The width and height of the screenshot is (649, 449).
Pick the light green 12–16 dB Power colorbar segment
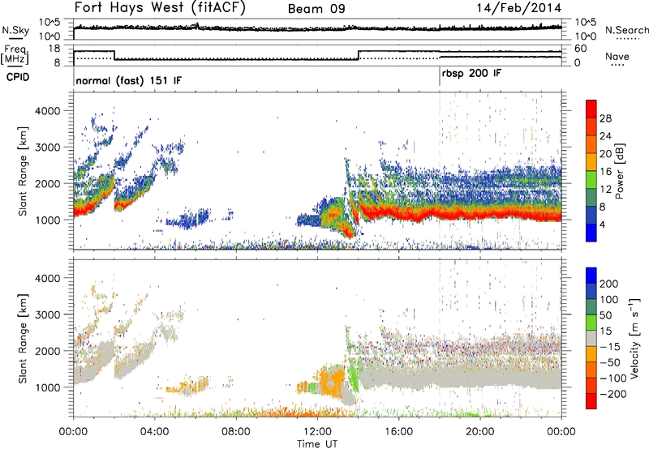(x=591, y=180)
